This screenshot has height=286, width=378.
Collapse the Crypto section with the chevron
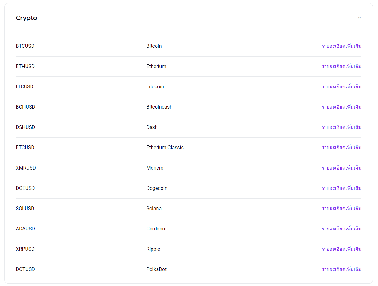tap(359, 18)
